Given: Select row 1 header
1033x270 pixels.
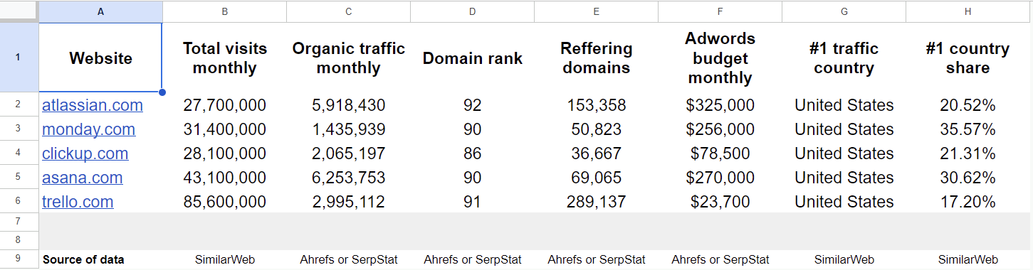Looking at the screenshot, I should click(19, 58).
